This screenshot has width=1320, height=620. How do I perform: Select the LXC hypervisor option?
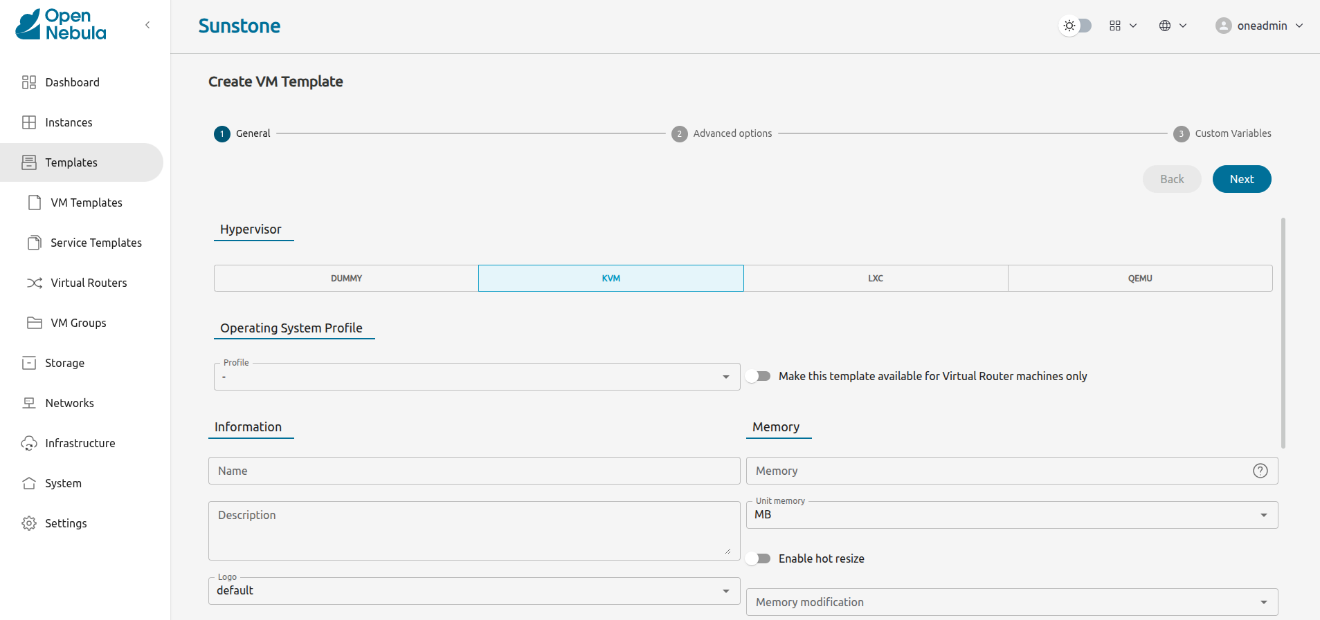coord(876,279)
